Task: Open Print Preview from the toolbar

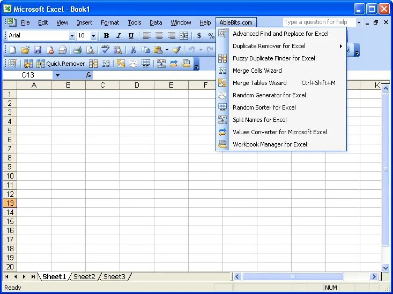Action: pos(90,50)
